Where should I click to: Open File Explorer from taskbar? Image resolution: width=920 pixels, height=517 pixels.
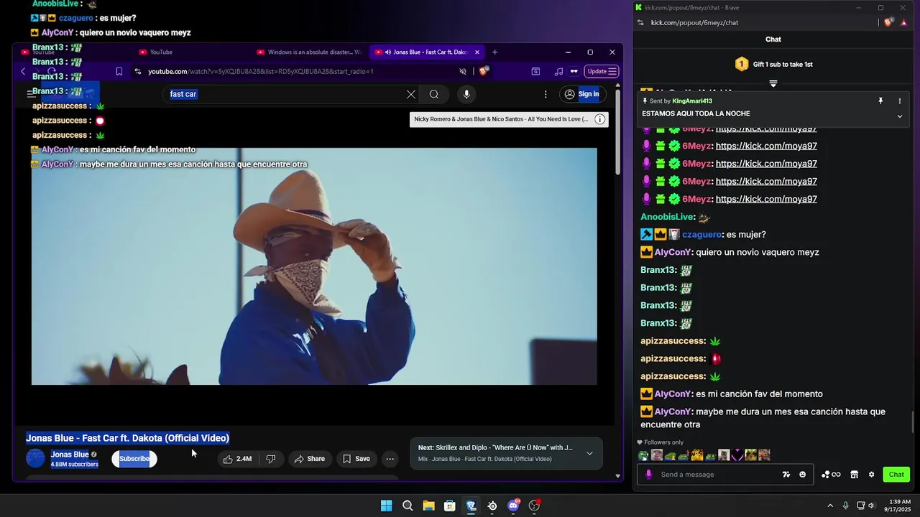[428, 506]
